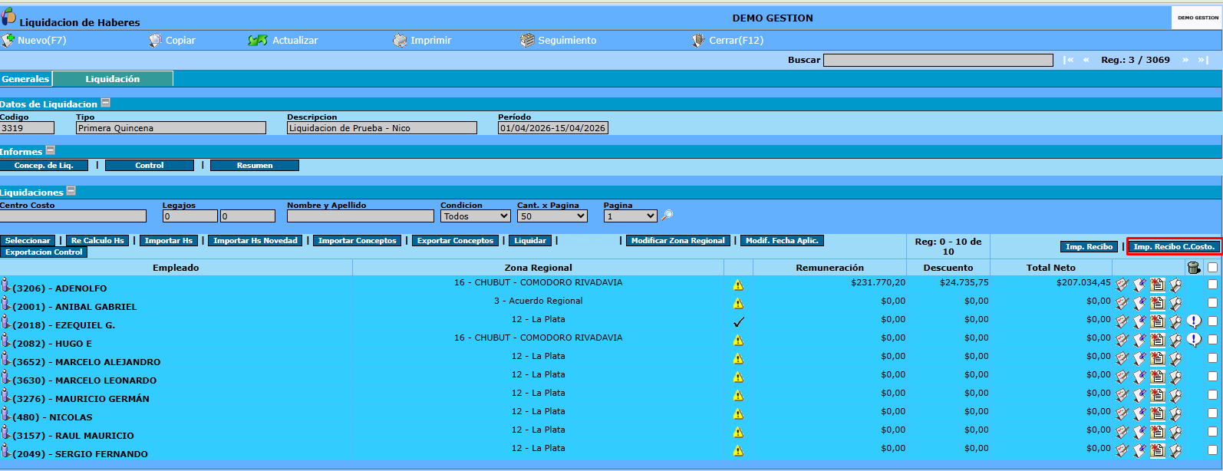The width and height of the screenshot is (1223, 471).
Task: Select the Liquidación tab
Action: click(x=113, y=79)
